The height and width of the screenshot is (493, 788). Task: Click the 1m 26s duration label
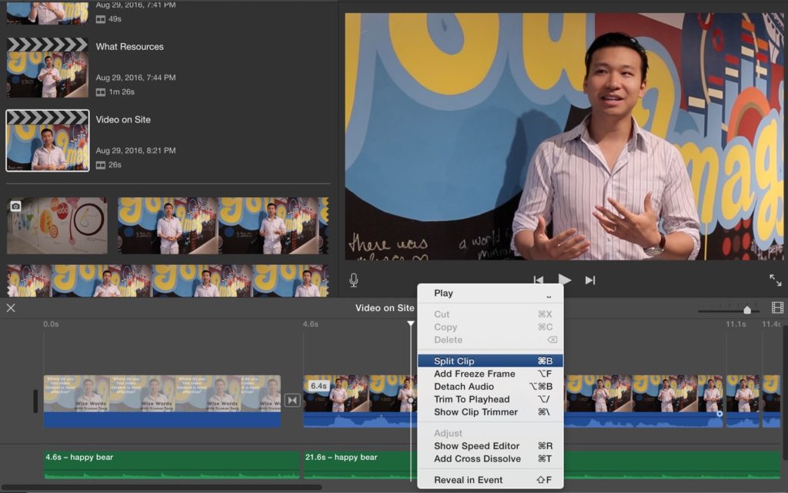(122, 92)
